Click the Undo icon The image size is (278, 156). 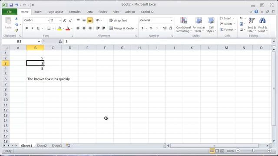point(17,5)
